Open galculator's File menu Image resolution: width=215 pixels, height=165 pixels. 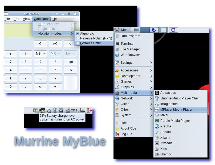coord(7,19)
